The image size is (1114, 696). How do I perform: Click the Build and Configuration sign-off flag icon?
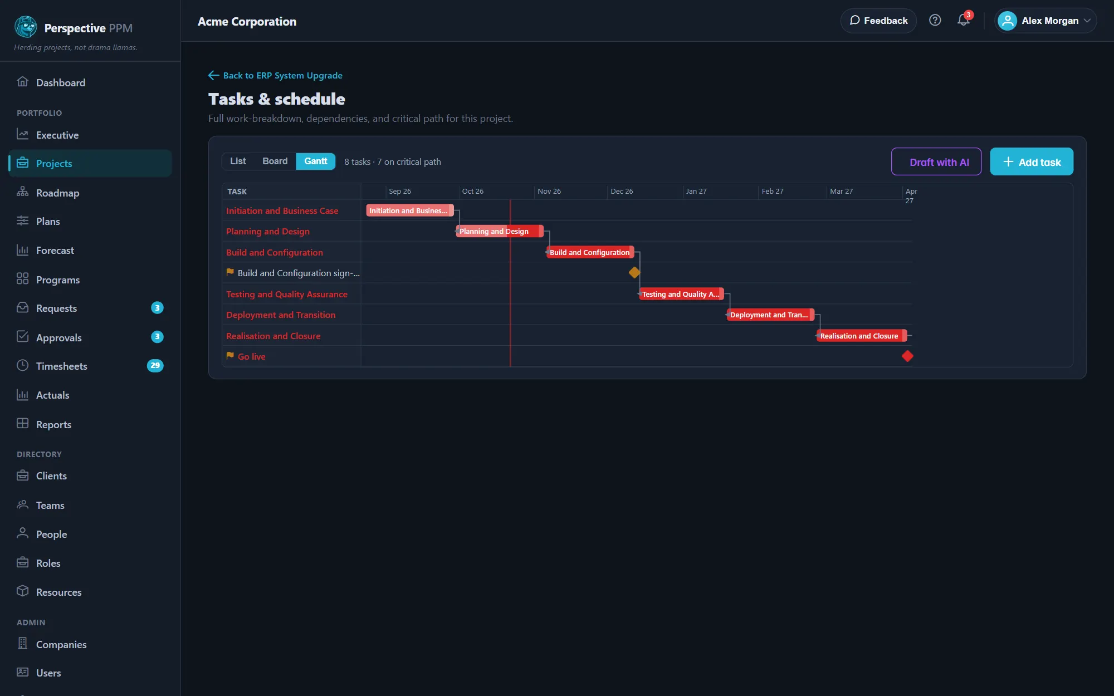(x=230, y=272)
